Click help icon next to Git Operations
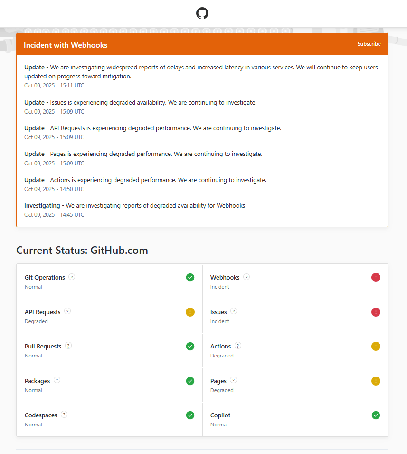This screenshot has width=407, height=454. pyautogui.click(x=72, y=277)
